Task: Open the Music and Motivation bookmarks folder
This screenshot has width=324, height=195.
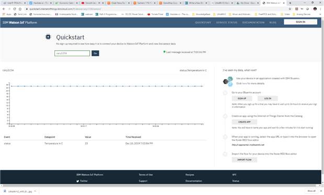Action: click(240, 14)
